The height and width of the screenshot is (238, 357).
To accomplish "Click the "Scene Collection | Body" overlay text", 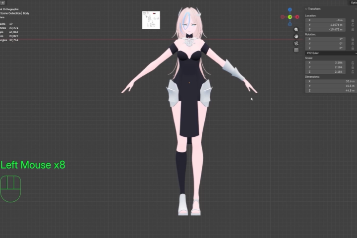I will click(15, 13).
